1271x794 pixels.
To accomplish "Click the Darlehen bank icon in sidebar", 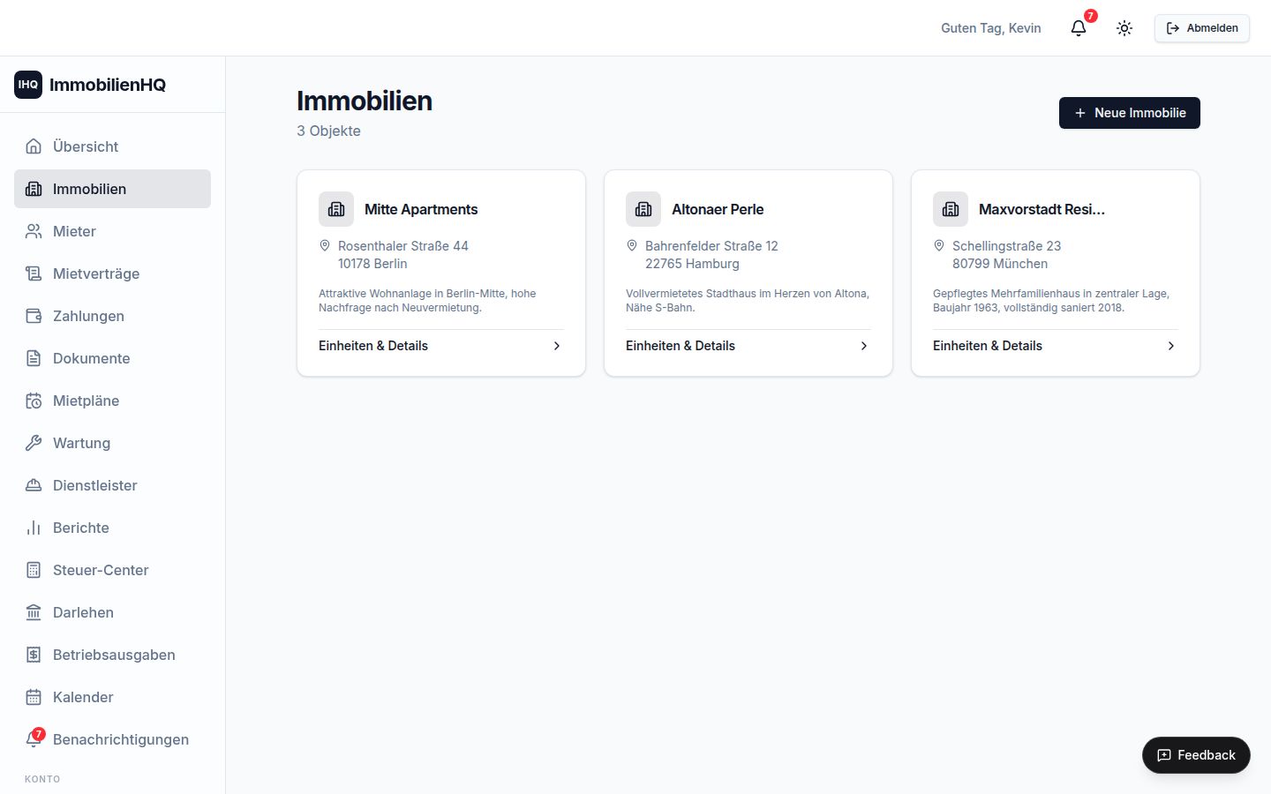I will (34, 612).
